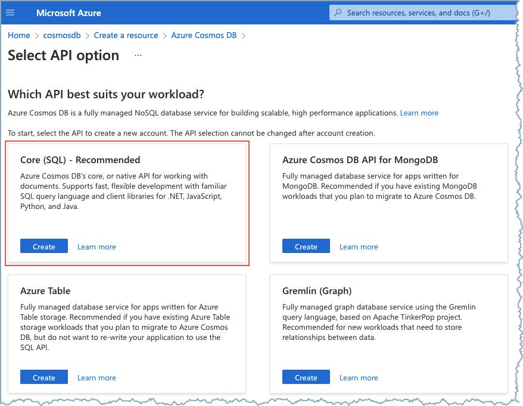
Task: Go to Home in the breadcrumb
Action: [18, 35]
